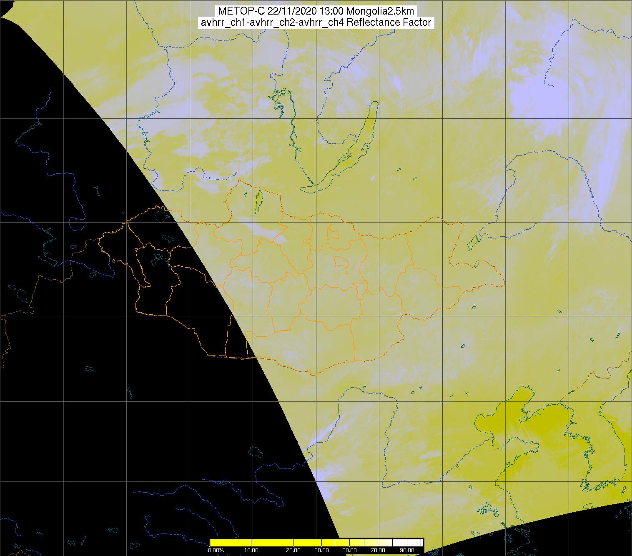The image size is (632, 556).
Task: Click the '10.00' legend label
Action: pyautogui.click(x=251, y=550)
